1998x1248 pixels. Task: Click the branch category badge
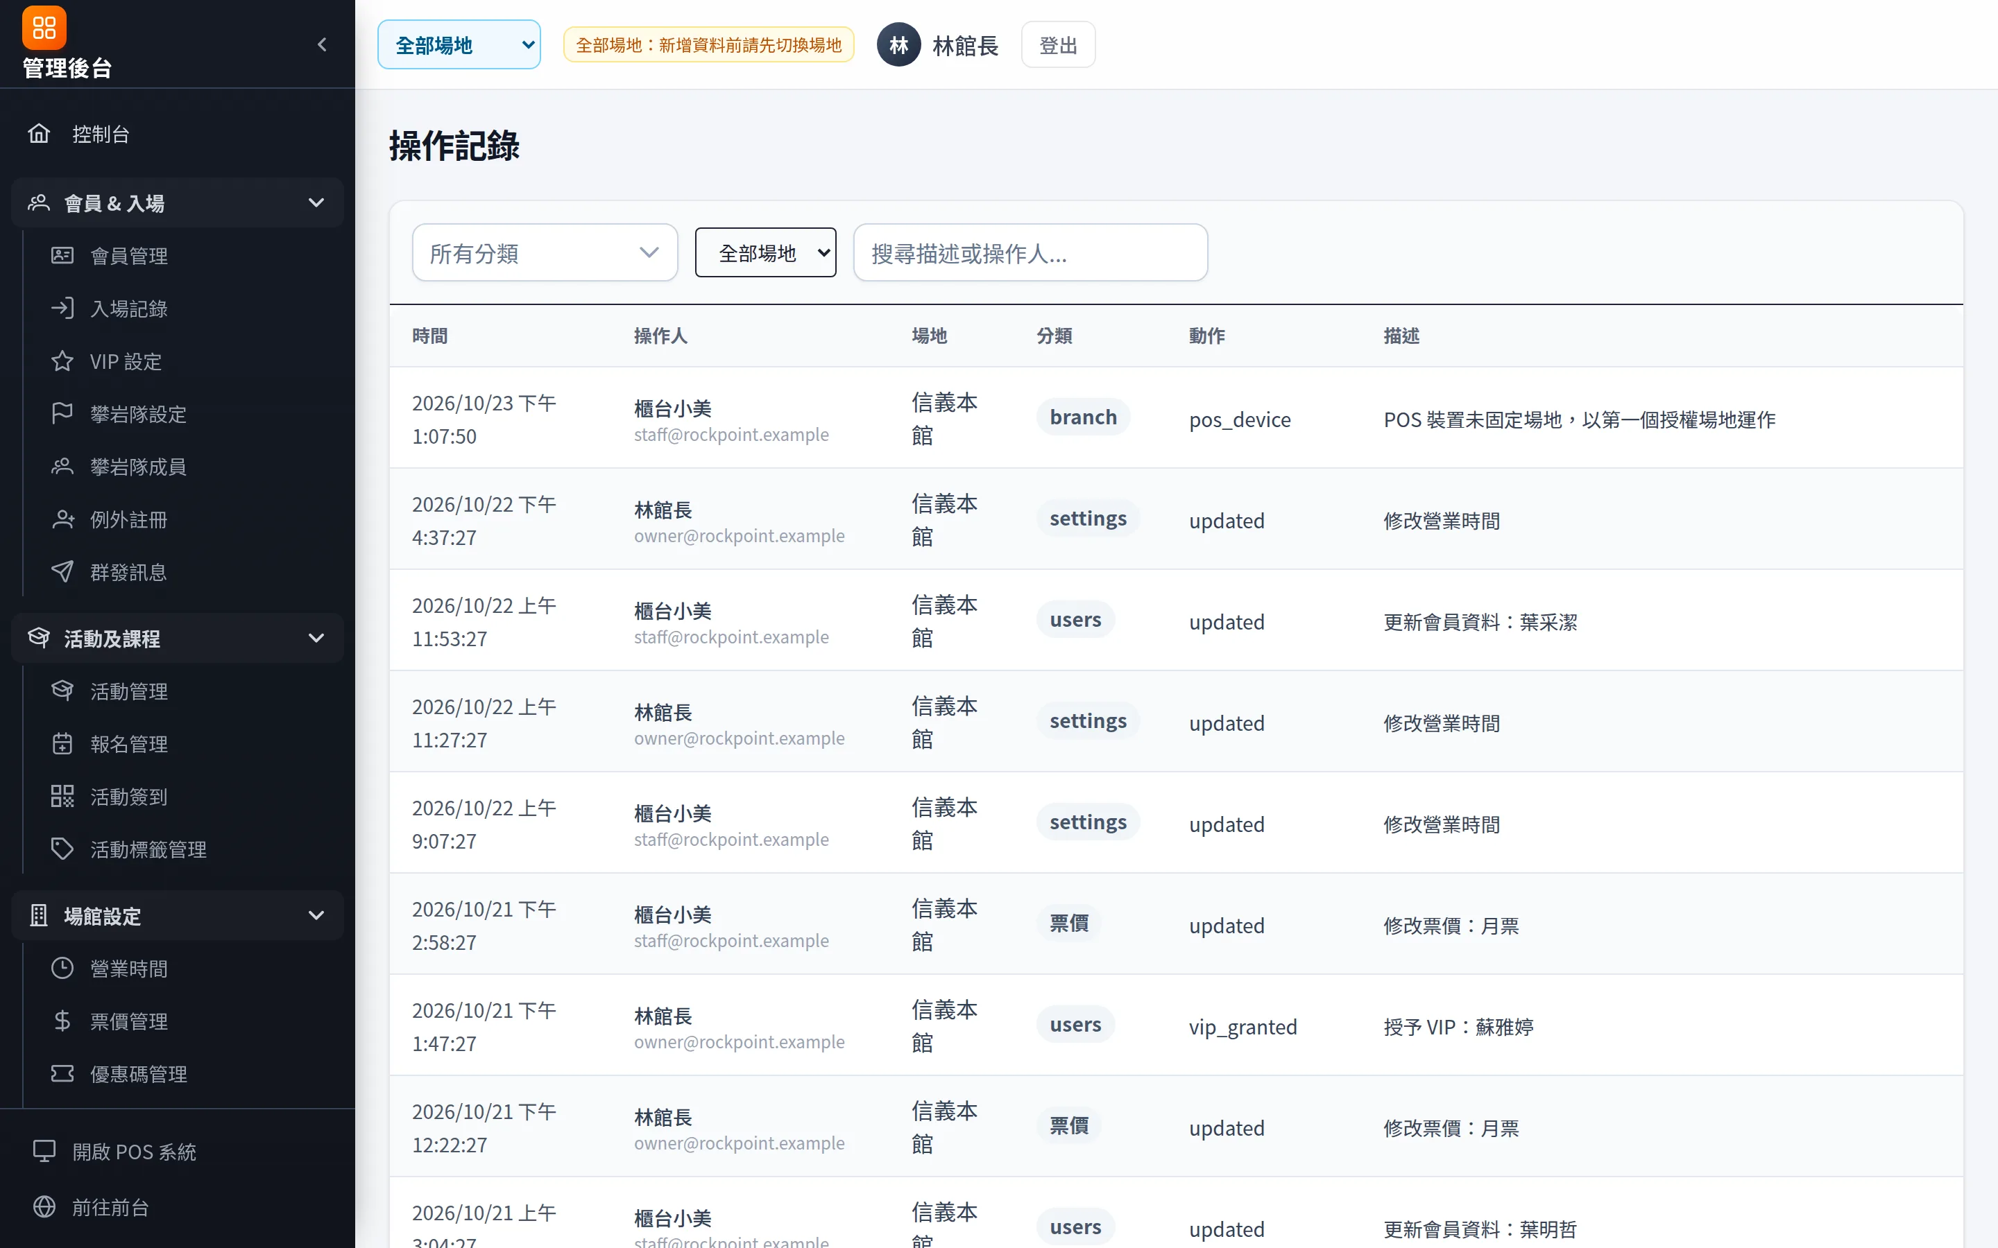[1083, 417]
